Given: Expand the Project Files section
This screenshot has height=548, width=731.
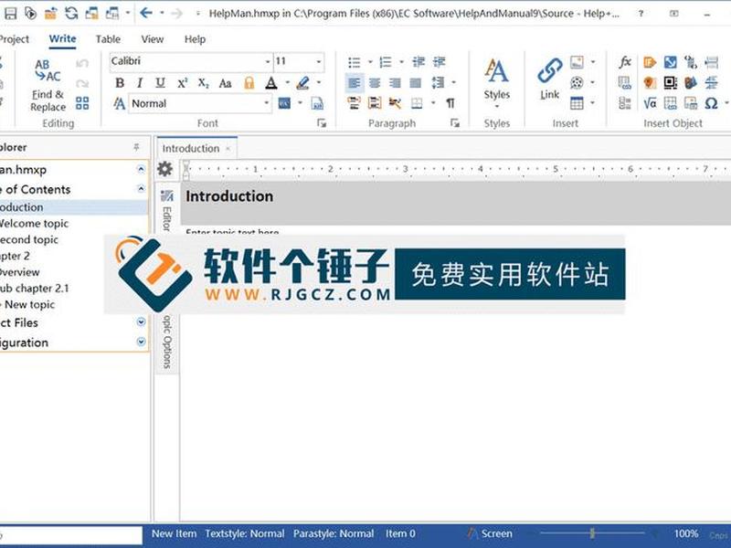Looking at the screenshot, I should 142,322.
